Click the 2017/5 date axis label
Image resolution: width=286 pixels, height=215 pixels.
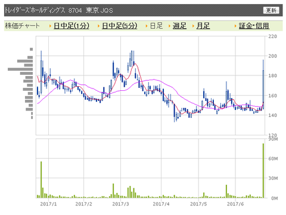198,204
